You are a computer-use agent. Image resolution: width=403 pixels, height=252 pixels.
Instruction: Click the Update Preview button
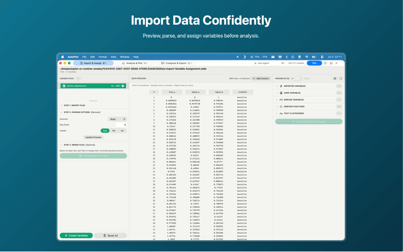pos(93,137)
